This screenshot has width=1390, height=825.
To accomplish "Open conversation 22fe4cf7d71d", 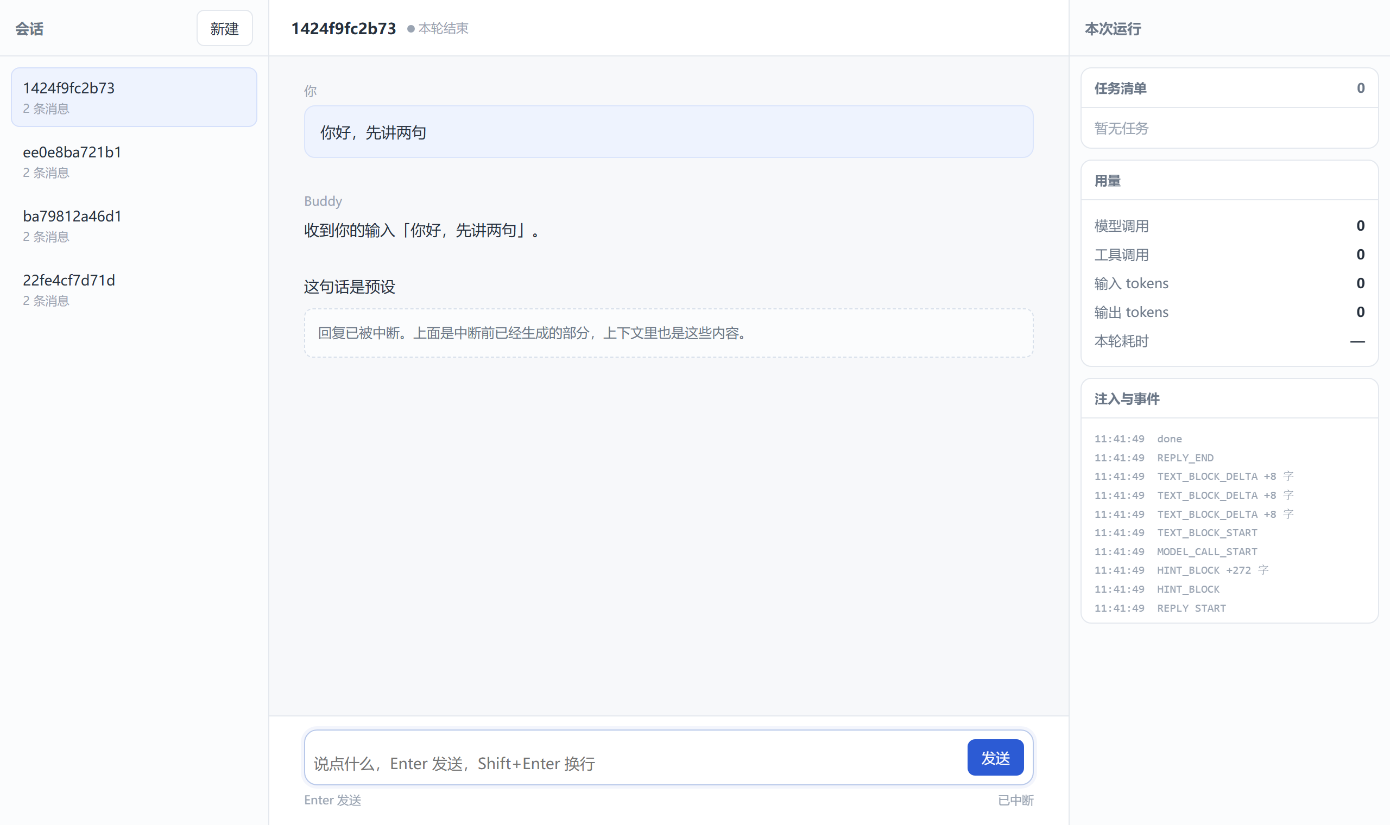I will pyautogui.click(x=134, y=289).
